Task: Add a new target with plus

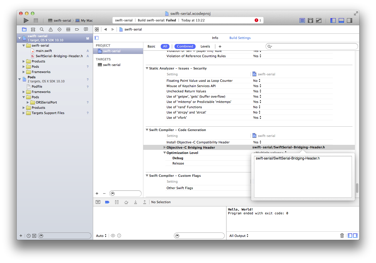Action: click(97, 194)
